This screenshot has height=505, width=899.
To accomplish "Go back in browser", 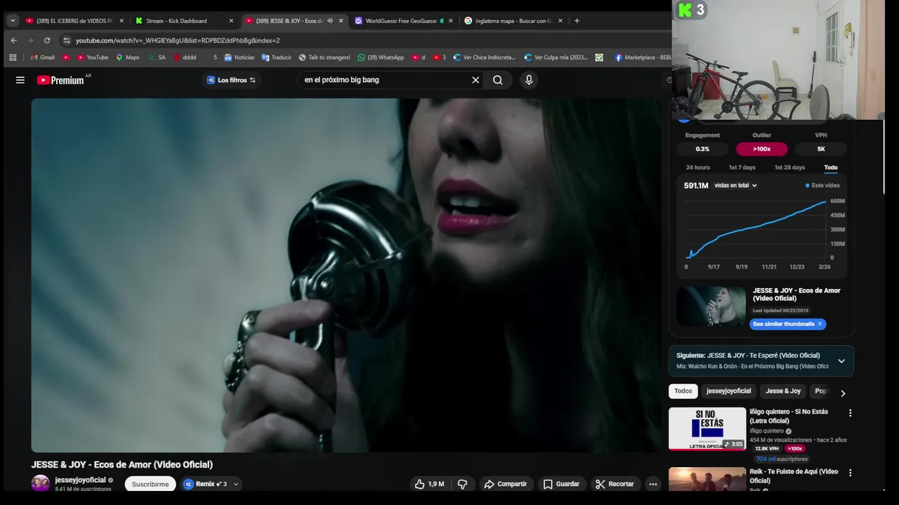I will point(13,40).
